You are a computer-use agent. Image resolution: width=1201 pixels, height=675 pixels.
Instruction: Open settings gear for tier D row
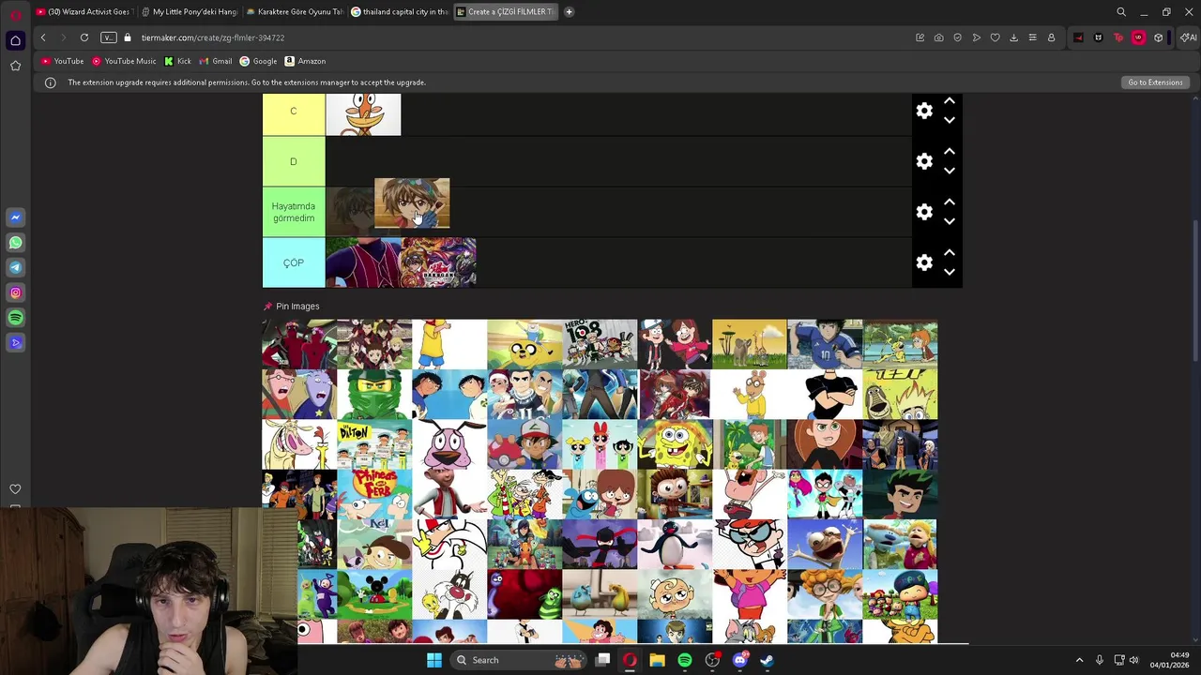tap(924, 161)
